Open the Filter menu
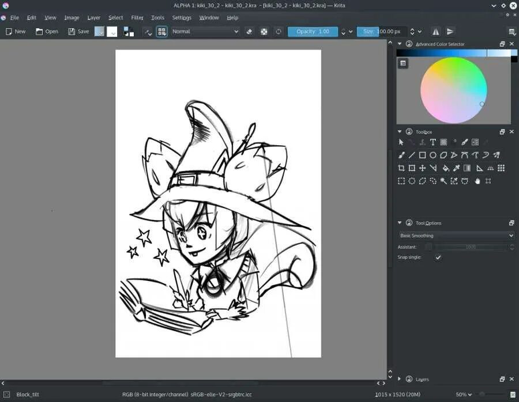This screenshot has height=402, width=519. click(137, 17)
